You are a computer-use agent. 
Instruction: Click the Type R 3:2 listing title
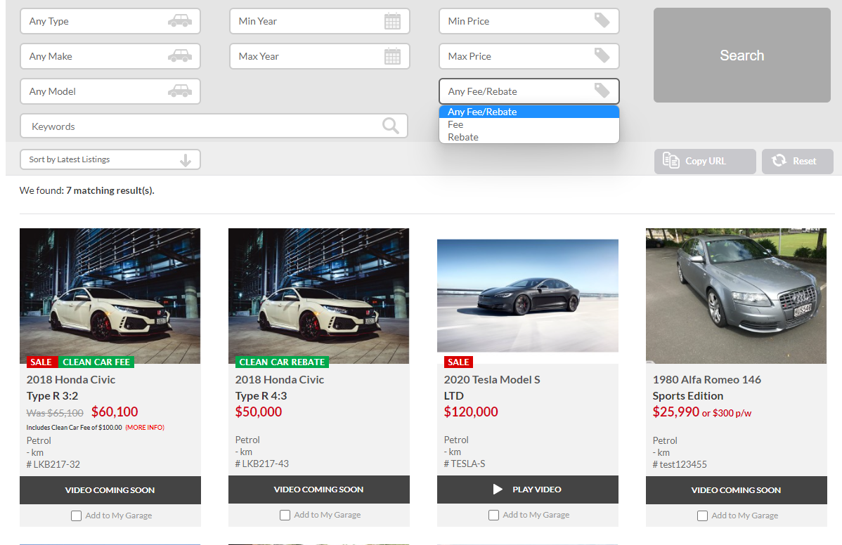(x=52, y=396)
